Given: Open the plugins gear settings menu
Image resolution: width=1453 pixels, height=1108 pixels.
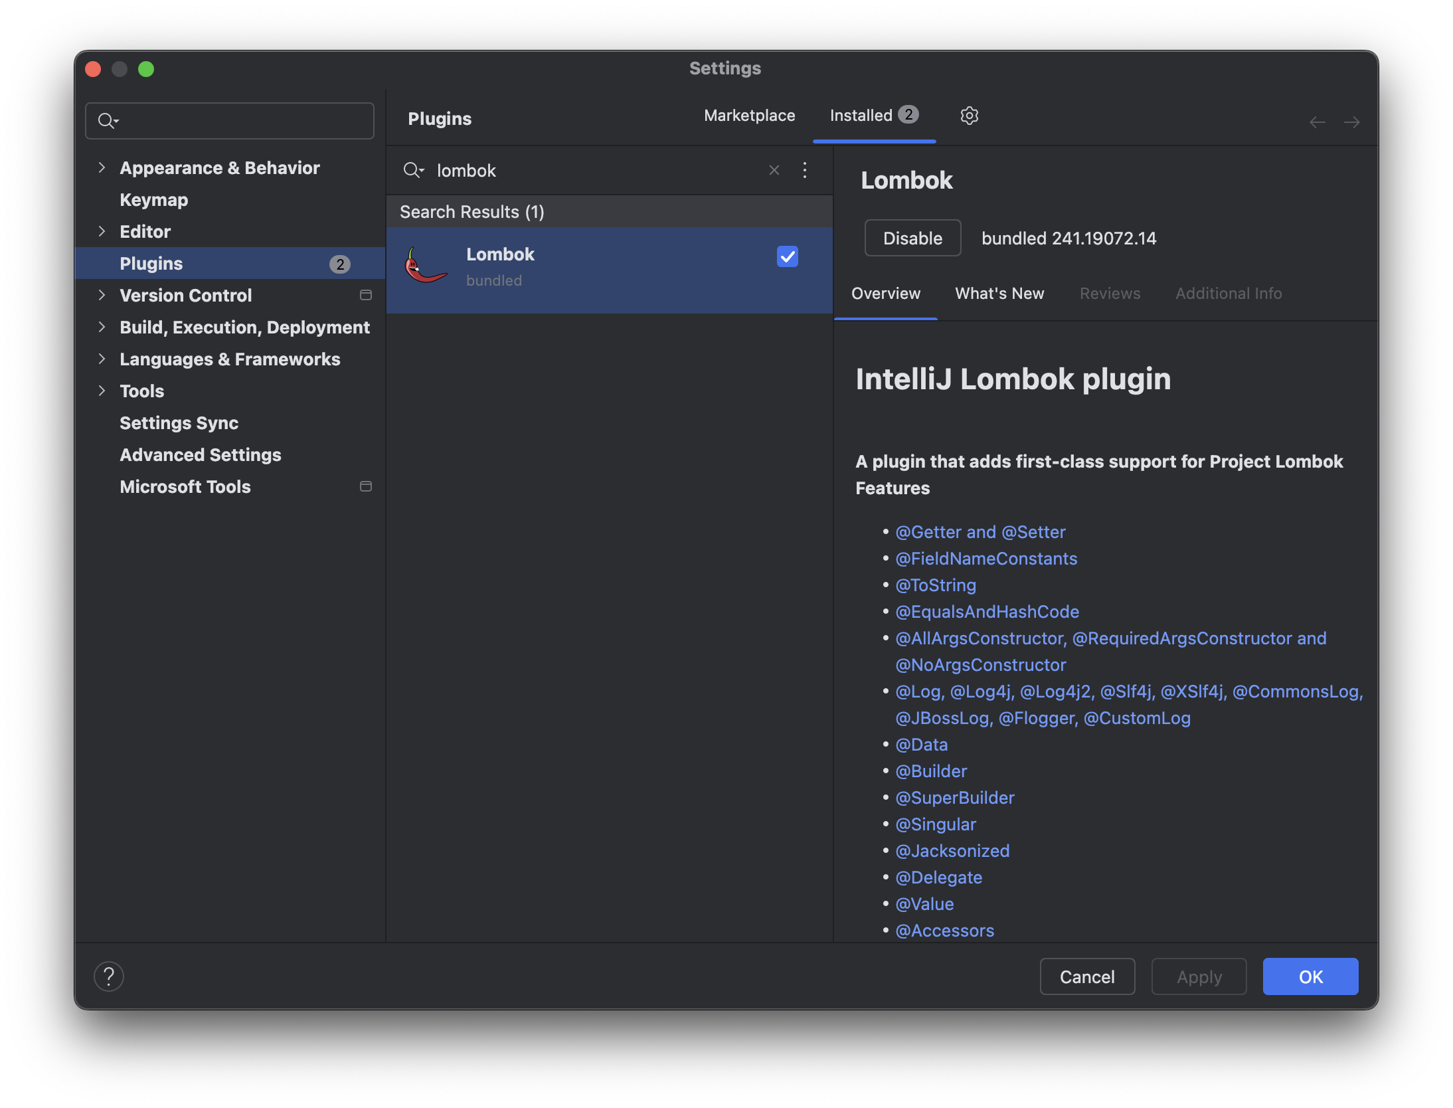Looking at the screenshot, I should 969,116.
